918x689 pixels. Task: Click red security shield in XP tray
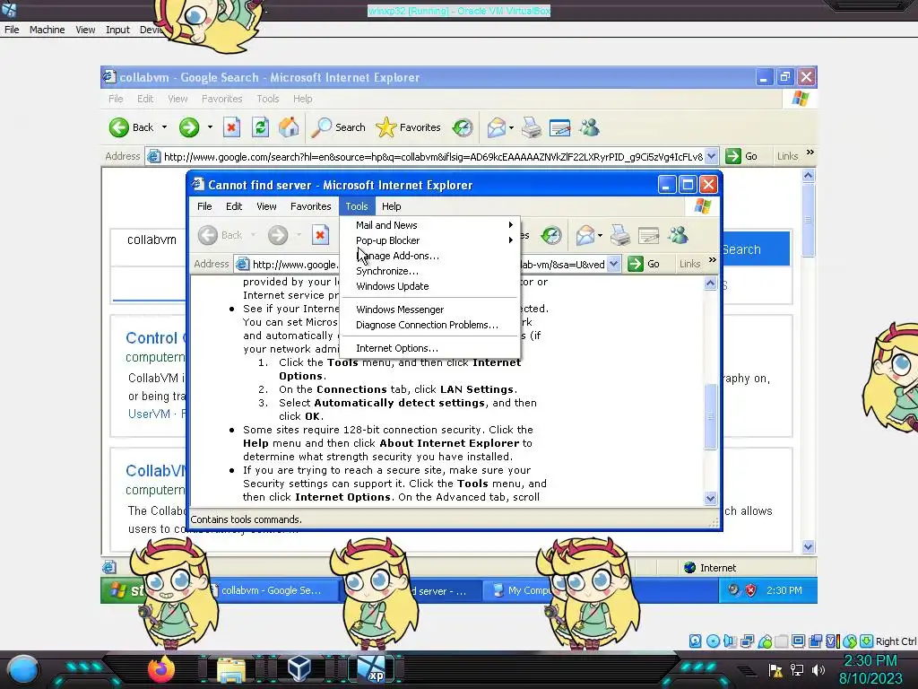tap(750, 590)
